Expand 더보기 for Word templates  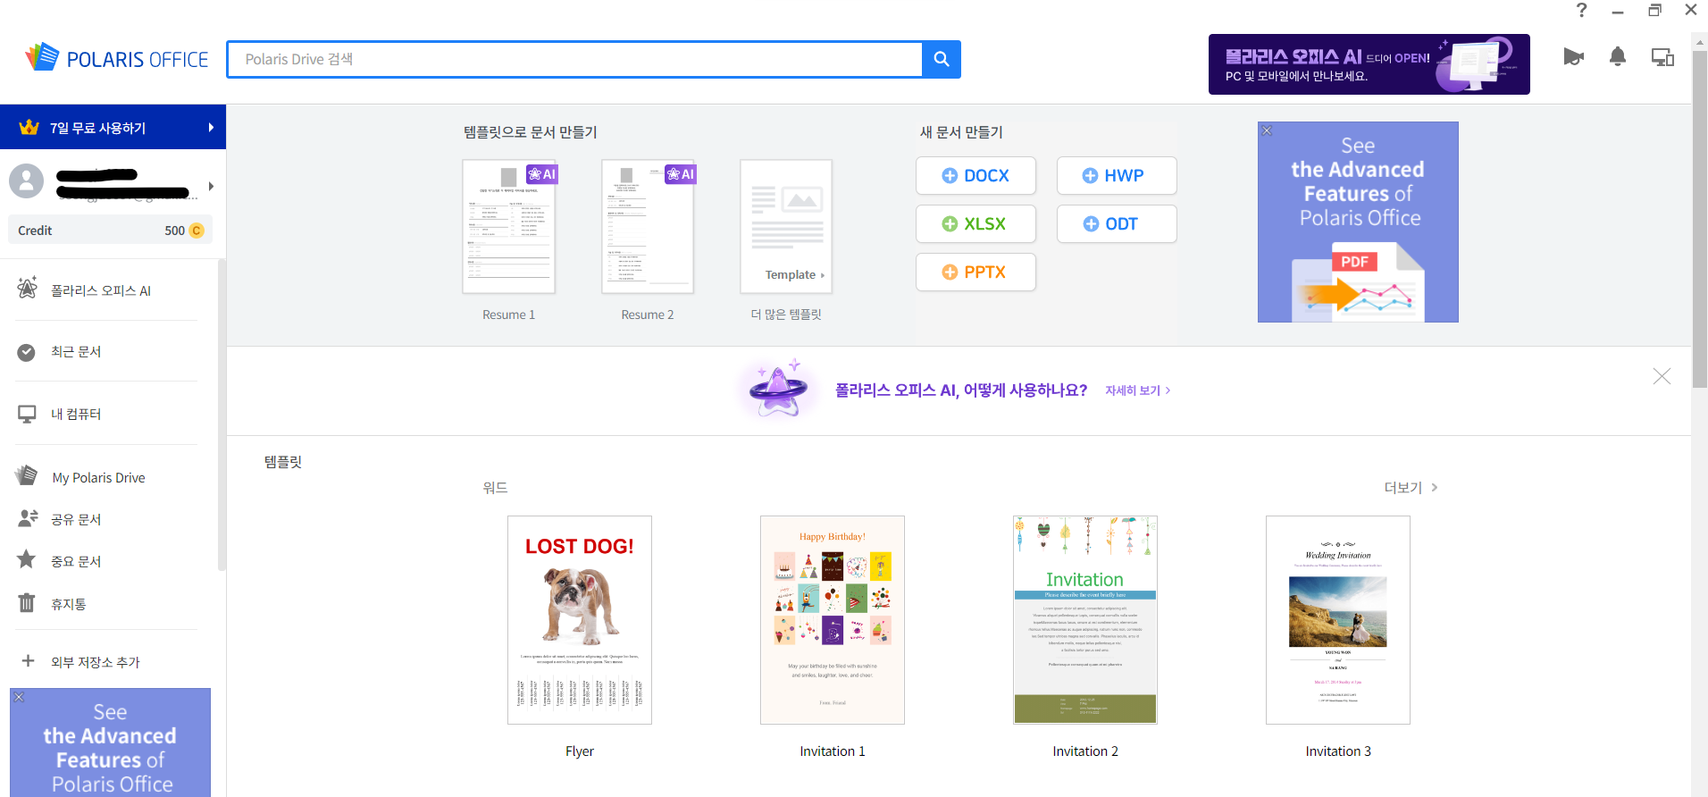pos(1411,487)
